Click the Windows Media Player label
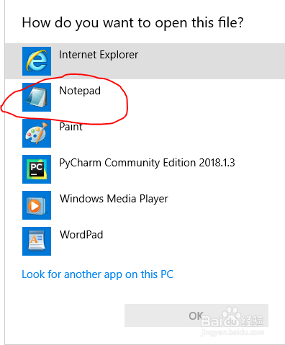 click(114, 199)
